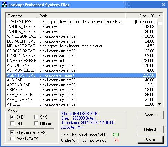The image size is (168, 147).
Task: Click the windows media player path
Action: click(71, 46)
